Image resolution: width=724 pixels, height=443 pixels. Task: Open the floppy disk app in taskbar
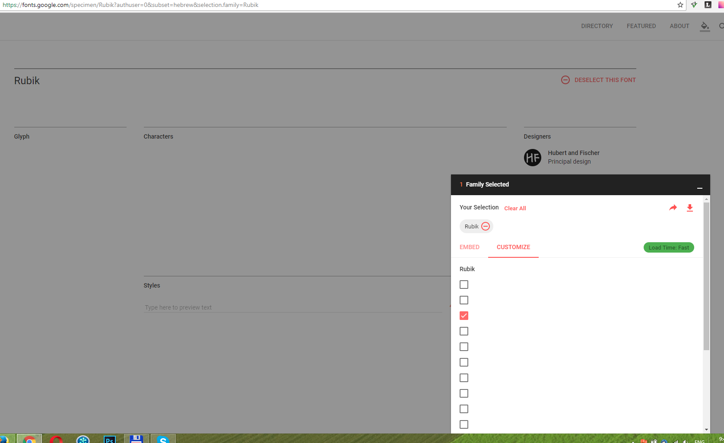click(x=137, y=439)
